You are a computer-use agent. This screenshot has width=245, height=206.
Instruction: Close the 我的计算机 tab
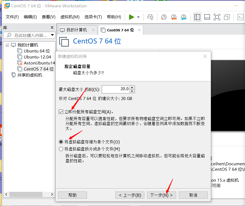click(x=94, y=30)
